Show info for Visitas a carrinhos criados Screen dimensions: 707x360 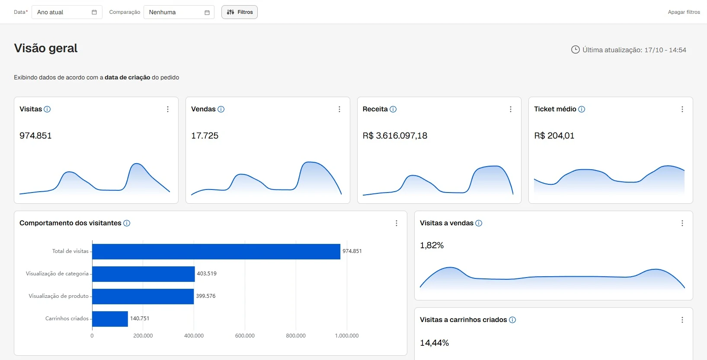tap(512, 320)
